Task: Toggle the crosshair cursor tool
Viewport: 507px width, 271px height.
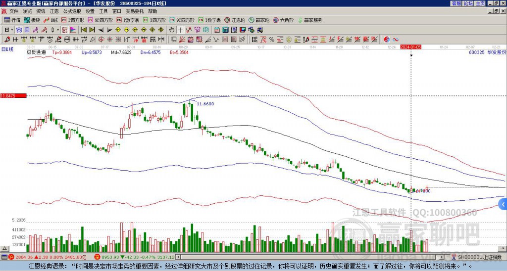Action: point(180,30)
